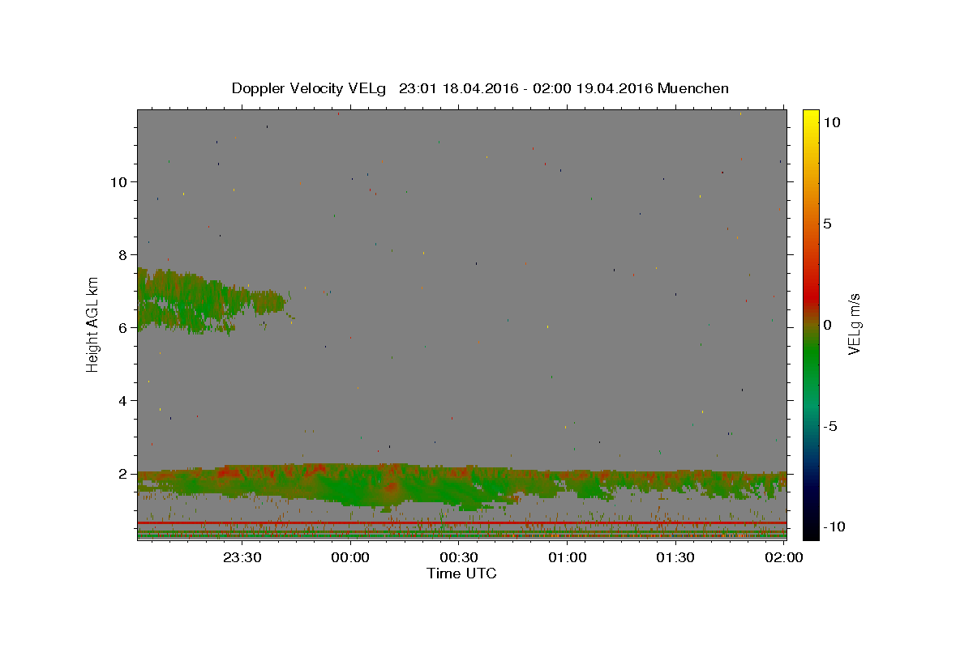The width and height of the screenshot is (973, 648).
Task: Select the Muenchen label in the title
Action: click(693, 88)
